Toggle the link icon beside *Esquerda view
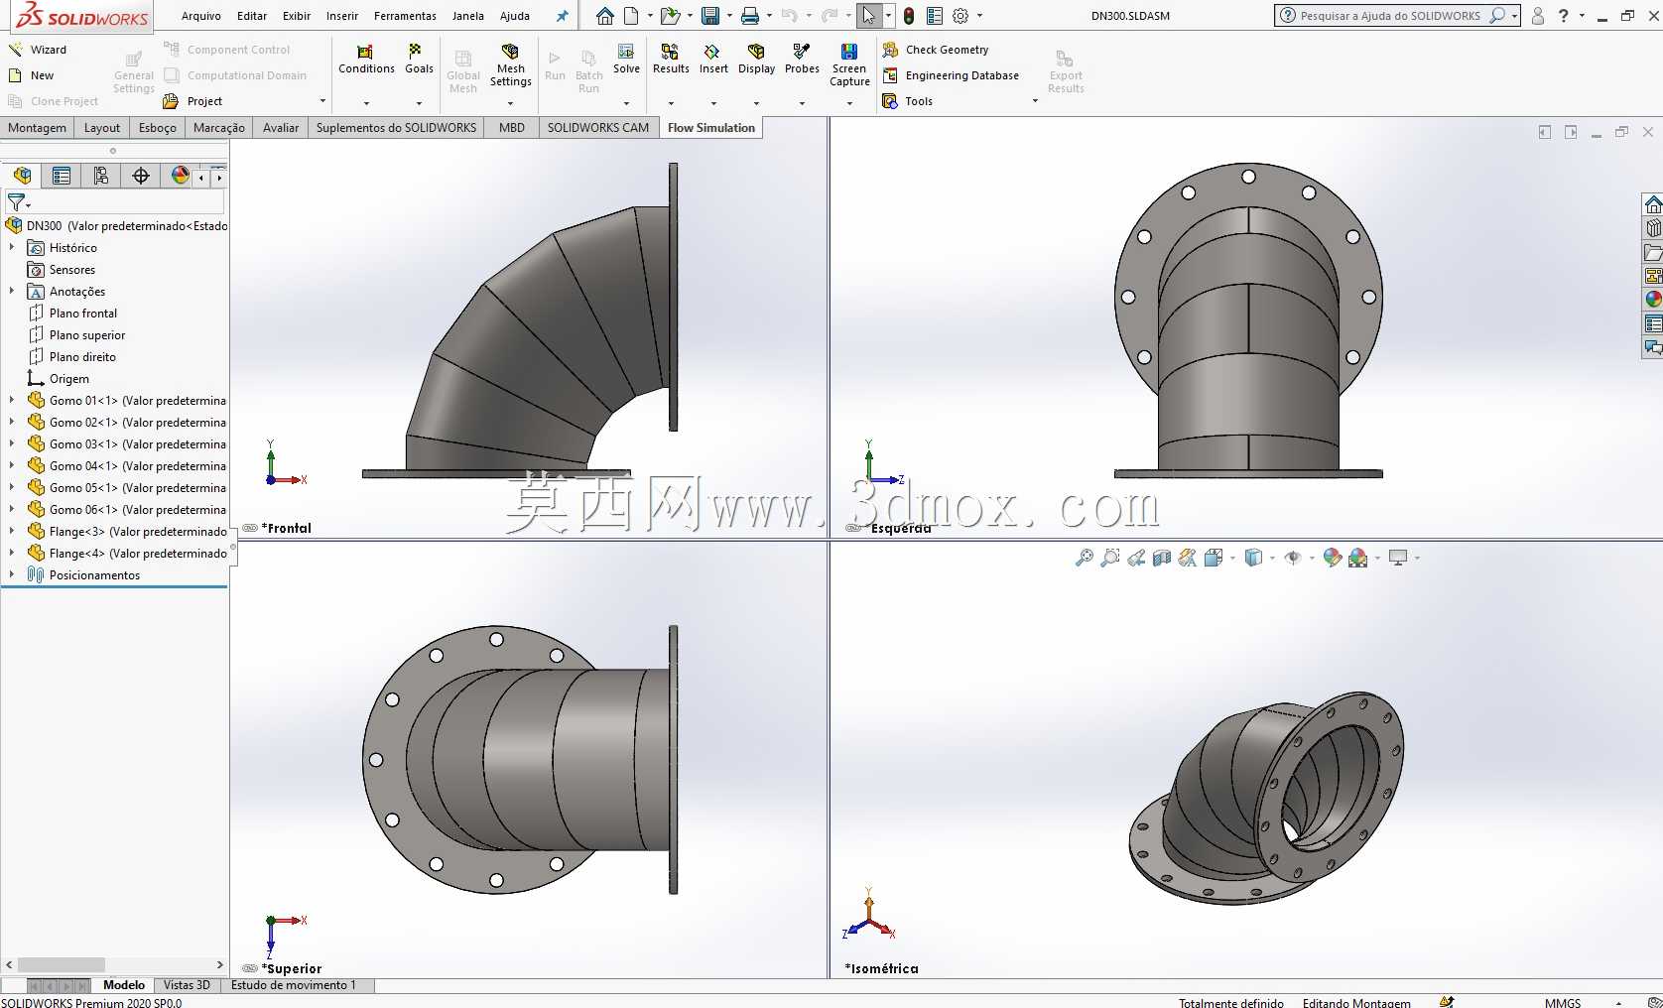This screenshot has width=1663, height=1008. 853,528
